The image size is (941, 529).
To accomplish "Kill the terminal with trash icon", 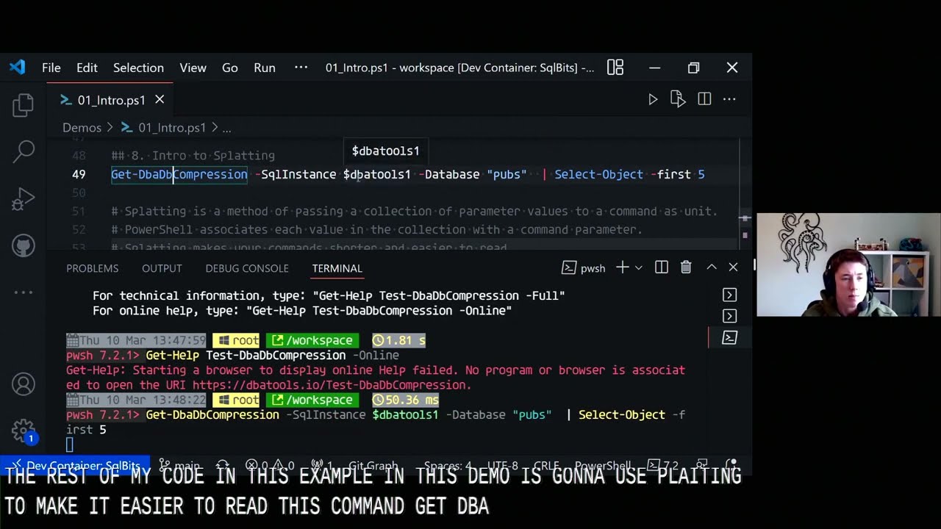I will (686, 268).
